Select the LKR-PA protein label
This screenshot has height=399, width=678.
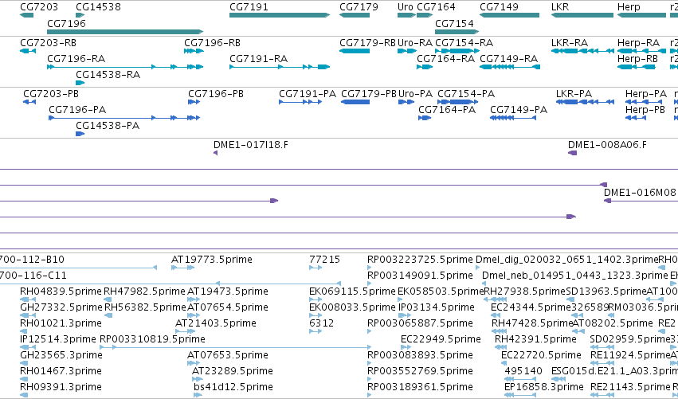(574, 94)
